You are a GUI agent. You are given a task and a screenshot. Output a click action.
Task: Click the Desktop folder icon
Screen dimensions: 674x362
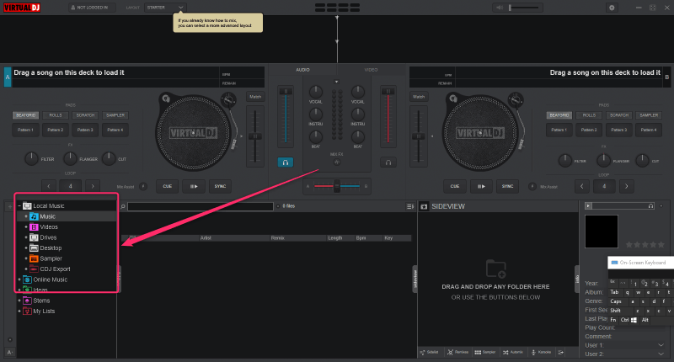tap(34, 248)
